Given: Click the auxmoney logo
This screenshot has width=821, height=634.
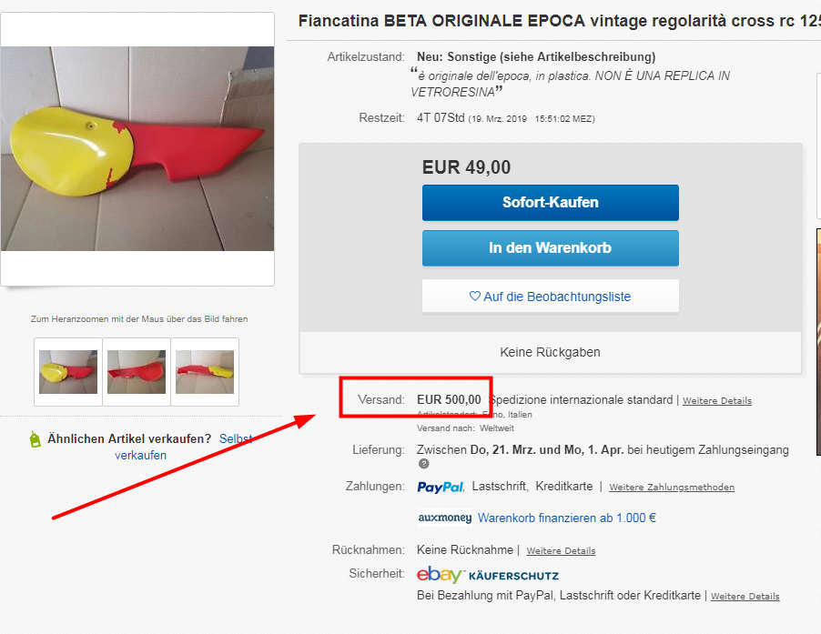Looking at the screenshot, I should pyautogui.click(x=444, y=518).
